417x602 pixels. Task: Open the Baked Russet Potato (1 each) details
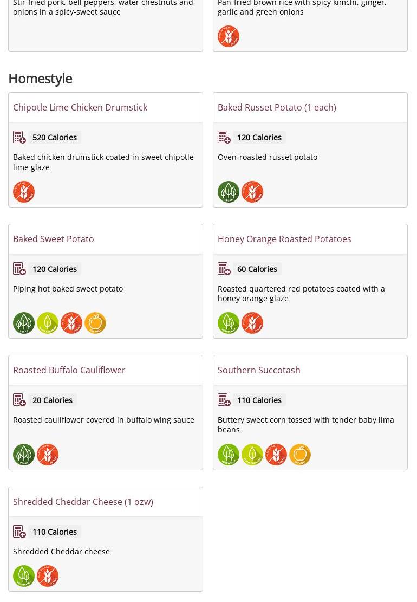277,107
